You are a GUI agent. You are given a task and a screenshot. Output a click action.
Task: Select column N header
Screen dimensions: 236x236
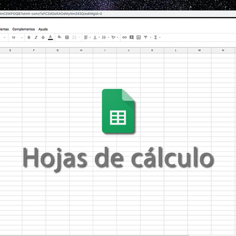[223, 50]
